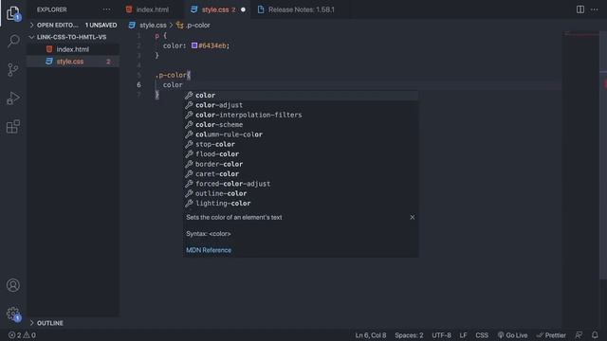This screenshot has height=341, width=607.
Task: Click the #6434eb hex value text
Action: [213, 45]
